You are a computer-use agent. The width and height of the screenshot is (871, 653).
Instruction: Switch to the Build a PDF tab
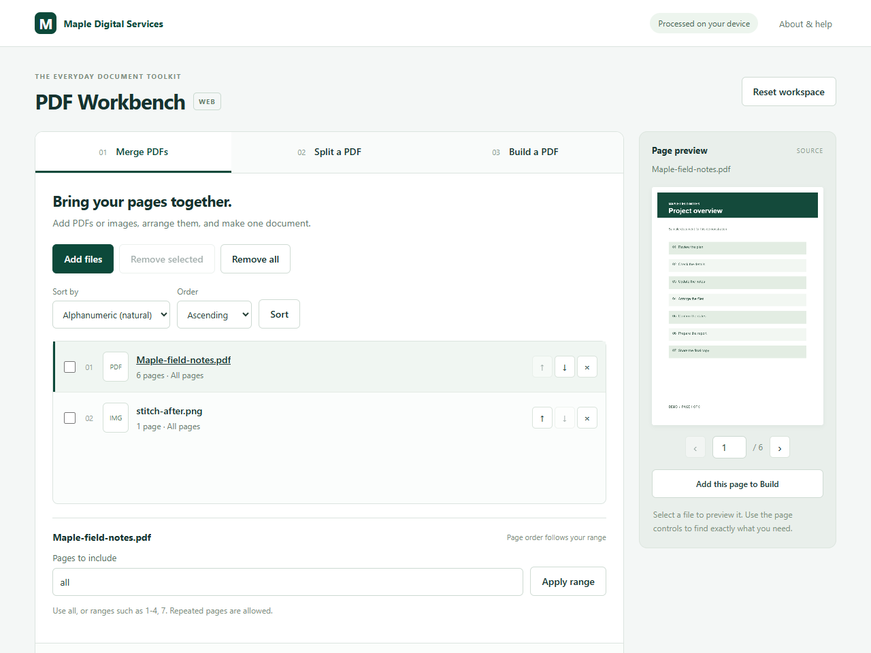point(525,152)
